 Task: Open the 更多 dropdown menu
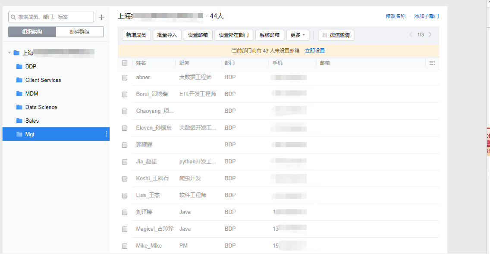297,35
